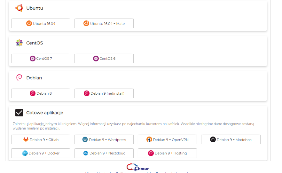Click the CentOS logo in section header
Viewport: 282px width, 173px height.
(19, 43)
